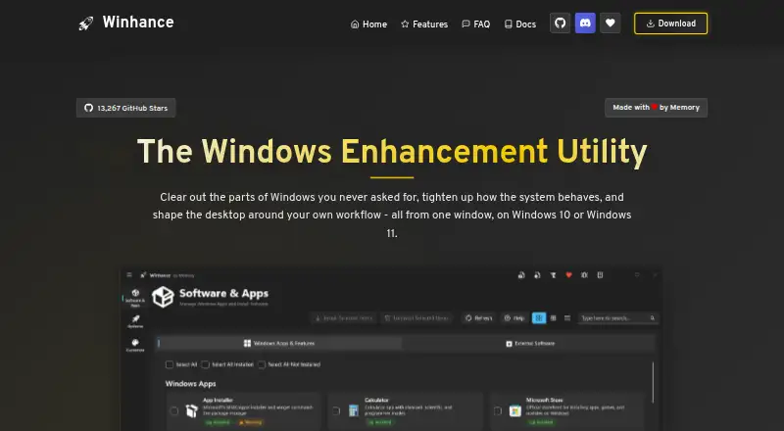Screen dimensions: 784x431
Task: Click the "The Windows Enhancement Utility" headline
Action: [392, 151]
